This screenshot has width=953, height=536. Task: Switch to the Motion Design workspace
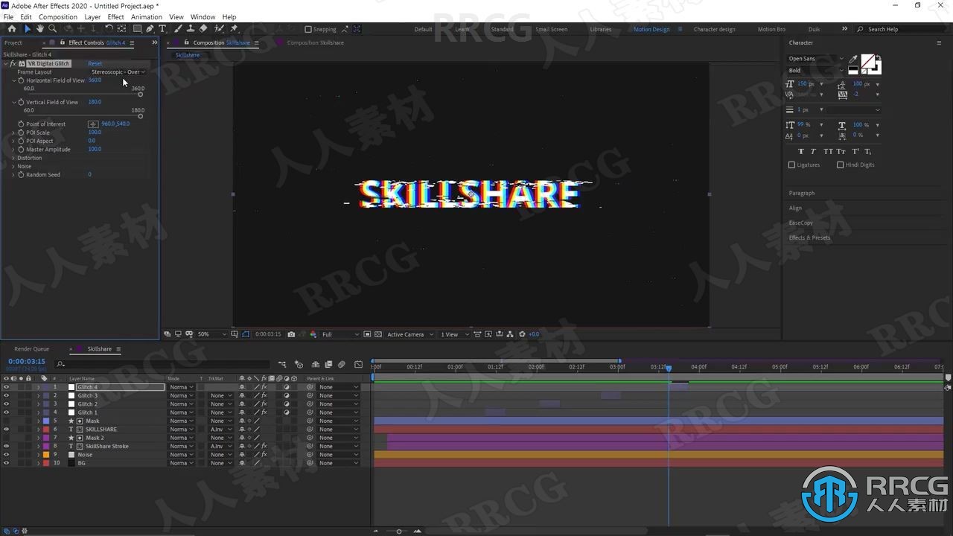point(651,30)
